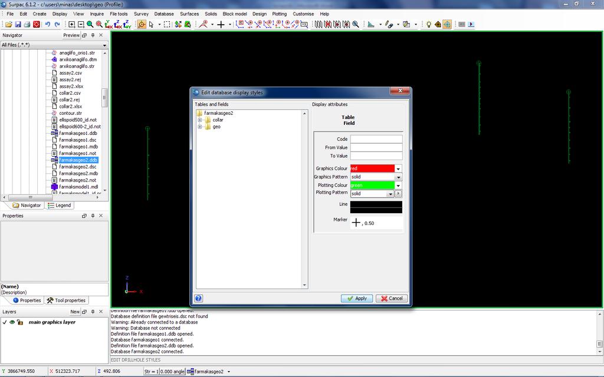Select farmakasgeo2.ddb in Navigator
This screenshot has width=604, height=377.
click(78, 160)
